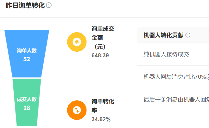This screenshot has width=209, height=128.
Task: Click the yellow yen coin icon
Action: (x=77, y=42)
